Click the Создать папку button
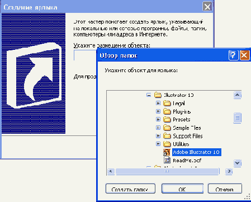The width and height of the screenshot is (251, 202). tap(130, 189)
